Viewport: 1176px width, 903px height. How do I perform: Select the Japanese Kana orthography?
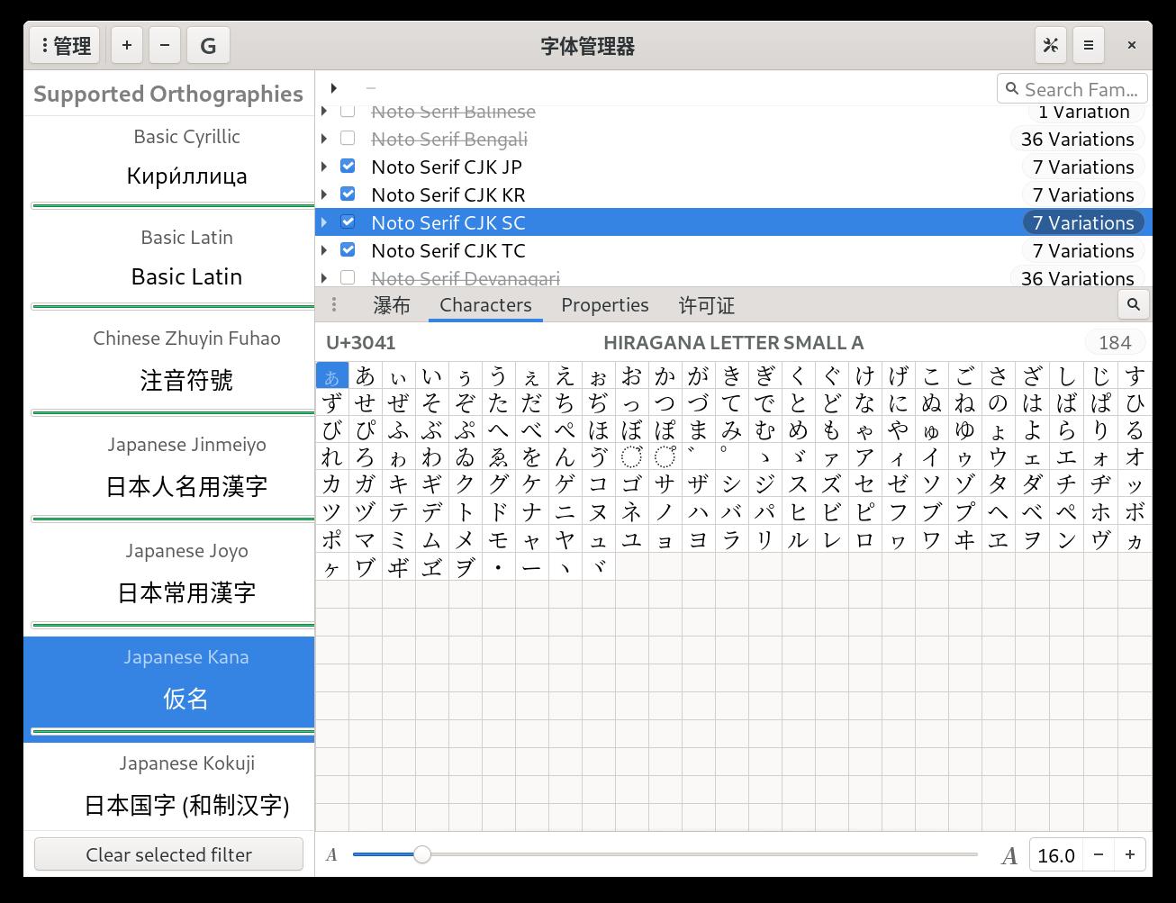[168, 689]
